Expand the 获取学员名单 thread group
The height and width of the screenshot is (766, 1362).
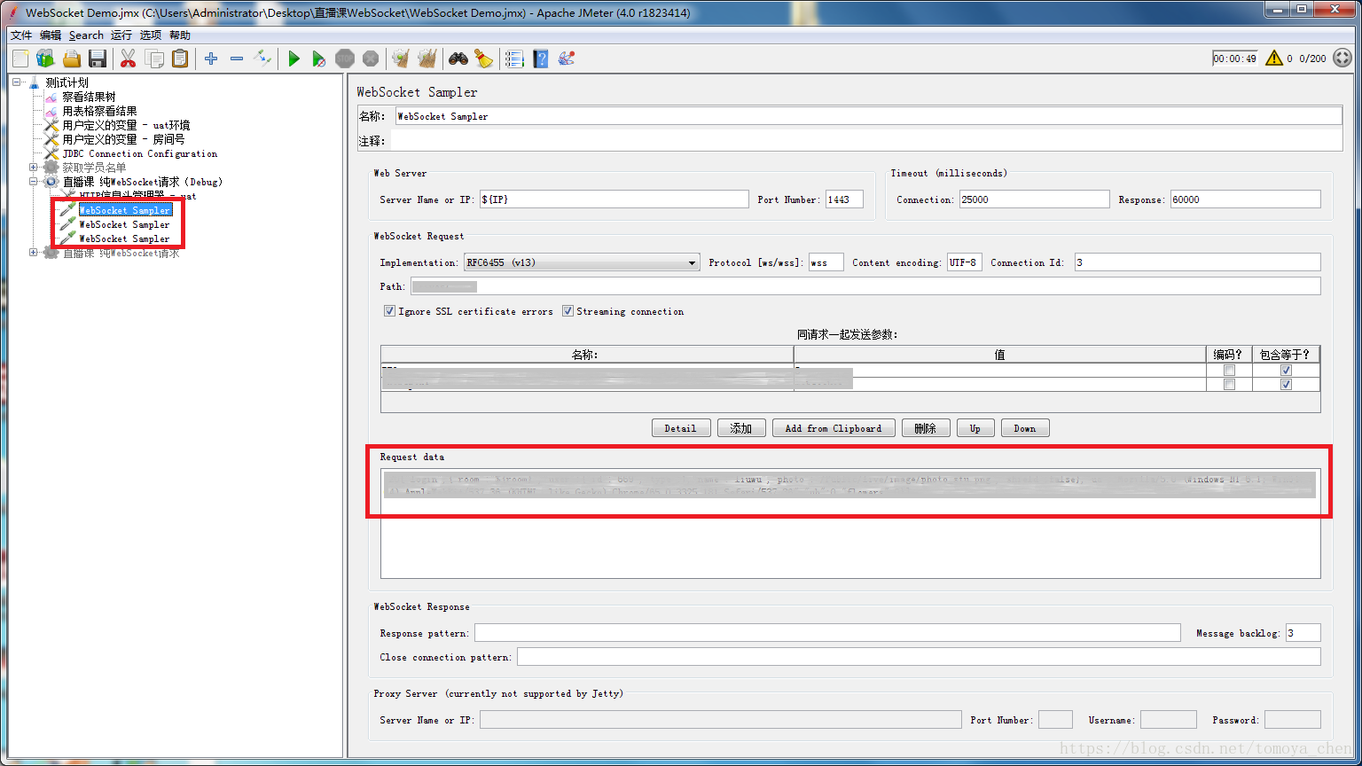[34, 168]
